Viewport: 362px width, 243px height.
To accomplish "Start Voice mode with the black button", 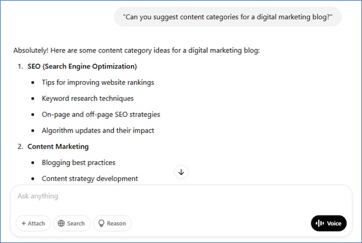I will (x=328, y=223).
